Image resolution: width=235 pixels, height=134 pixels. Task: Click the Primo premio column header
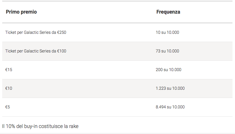coord(21,12)
